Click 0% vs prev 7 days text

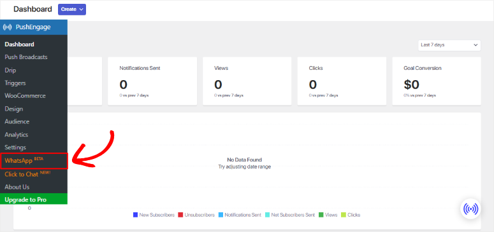click(419, 95)
